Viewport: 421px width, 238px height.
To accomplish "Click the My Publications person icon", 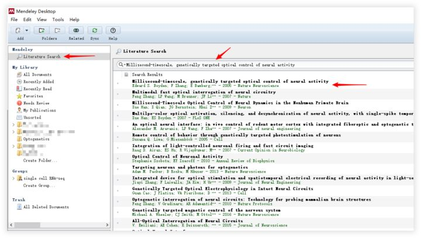I will click(19, 110).
